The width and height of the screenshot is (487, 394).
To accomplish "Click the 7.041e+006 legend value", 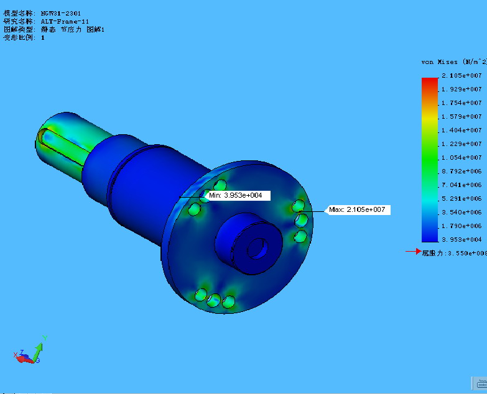I will [461, 185].
